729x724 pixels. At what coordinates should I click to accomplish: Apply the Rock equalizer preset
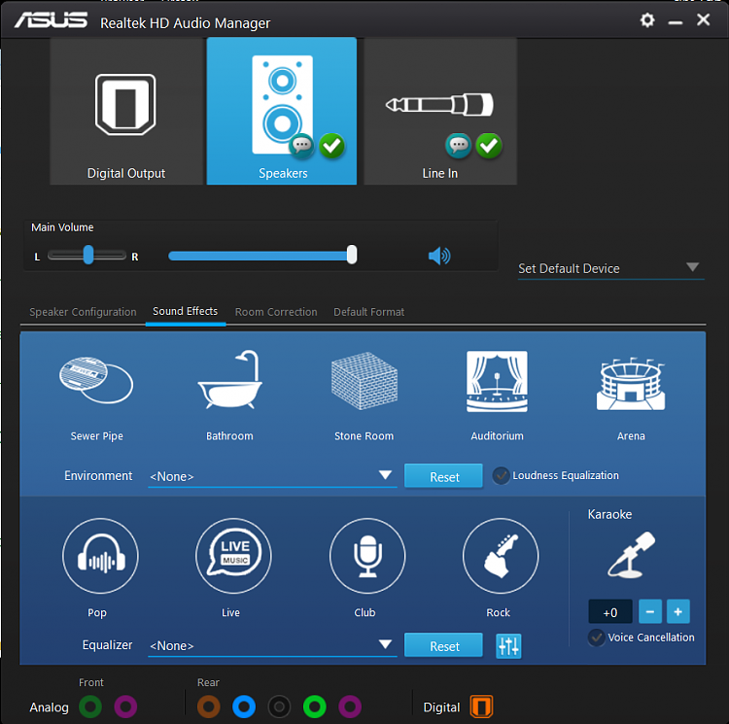coord(501,556)
